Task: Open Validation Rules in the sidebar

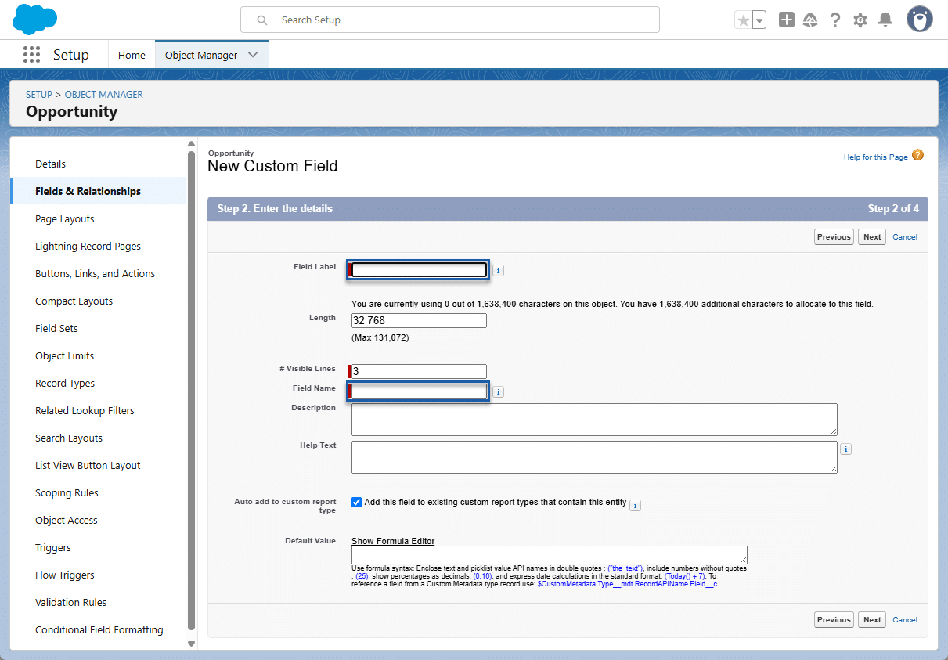Action: 71,603
